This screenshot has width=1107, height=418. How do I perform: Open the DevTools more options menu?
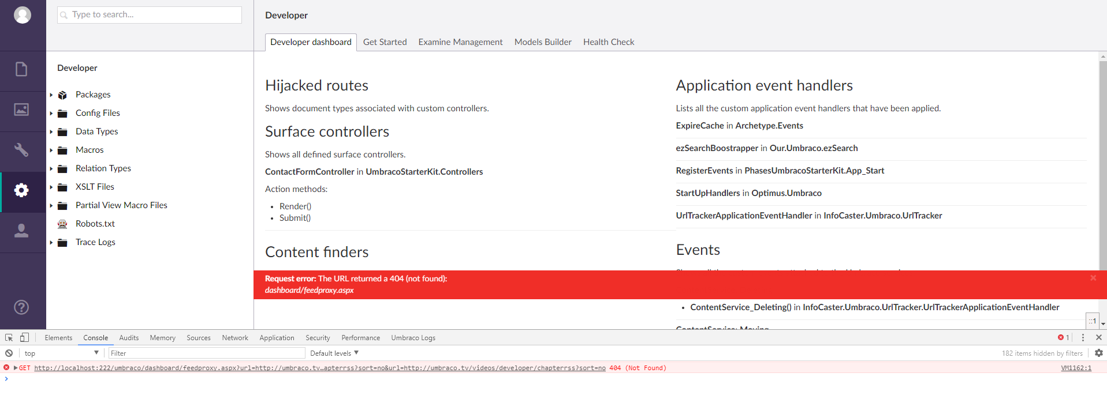point(1083,338)
